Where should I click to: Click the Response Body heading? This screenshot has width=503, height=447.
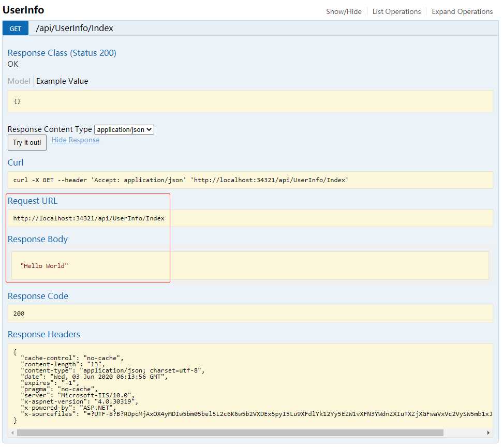pyautogui.click(x=38, y=239)
